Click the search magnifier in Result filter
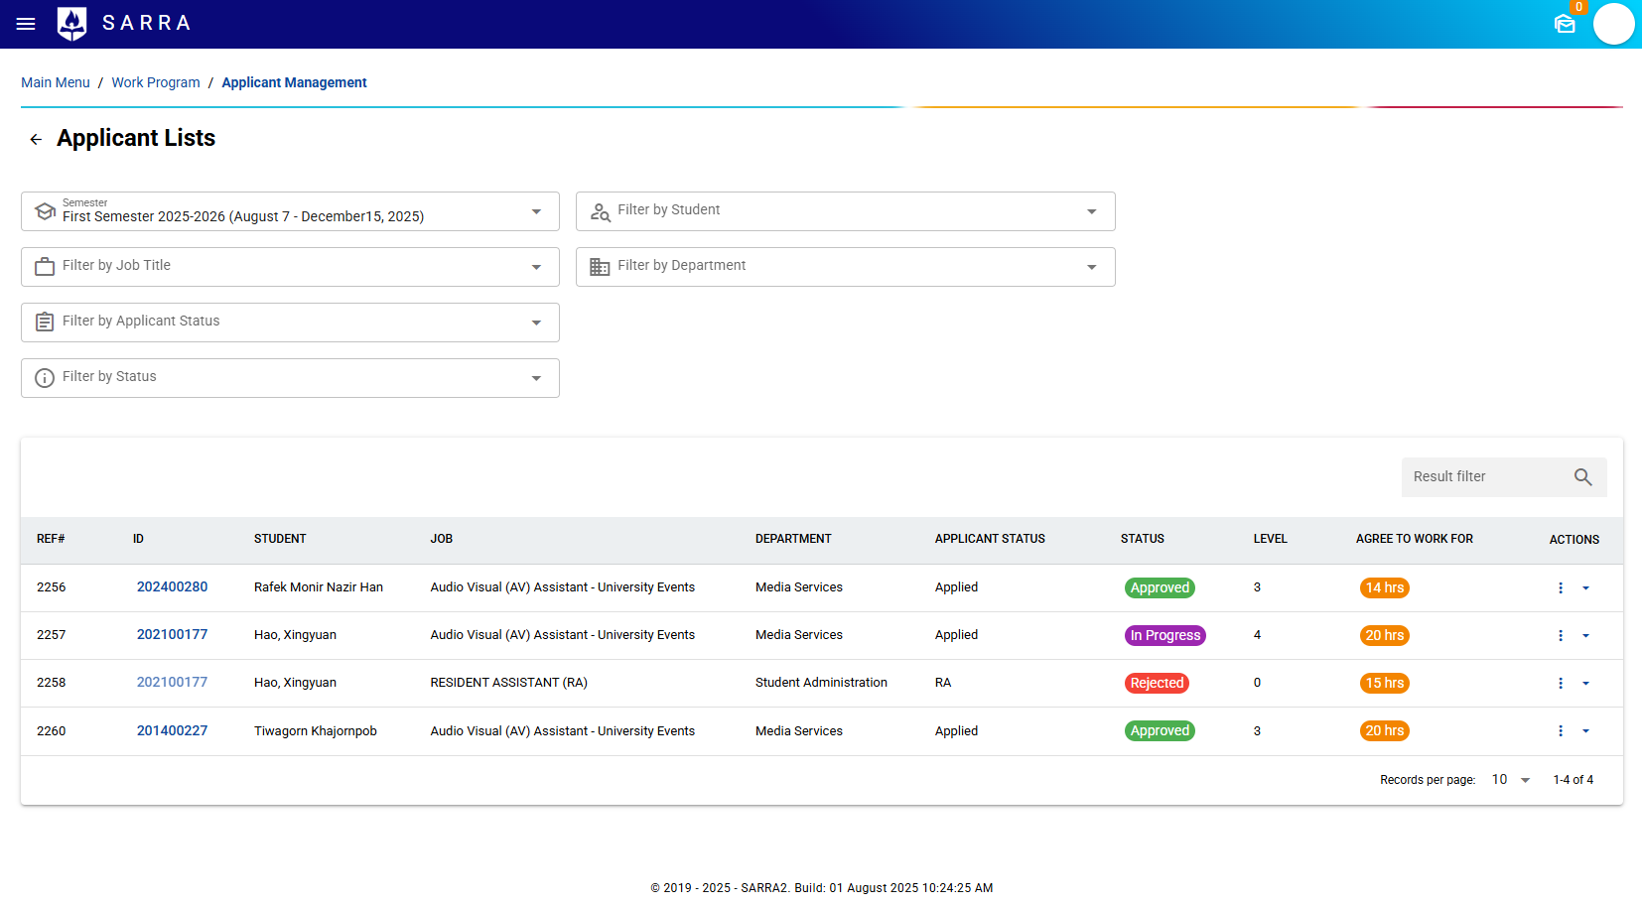This screenshot has width=1642, height=906. click(1583, 477)
